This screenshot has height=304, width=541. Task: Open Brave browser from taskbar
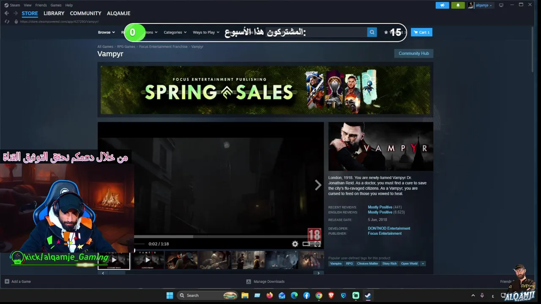pos(331,296)
